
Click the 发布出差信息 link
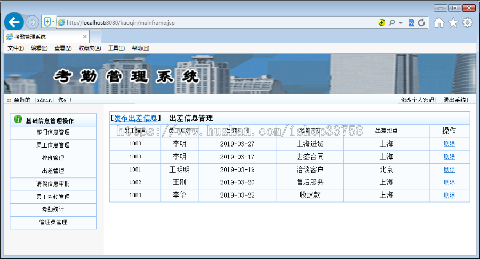(x=135, y=118)
